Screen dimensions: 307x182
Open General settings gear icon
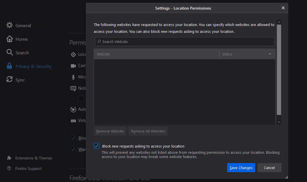click(x=9, y=25)
